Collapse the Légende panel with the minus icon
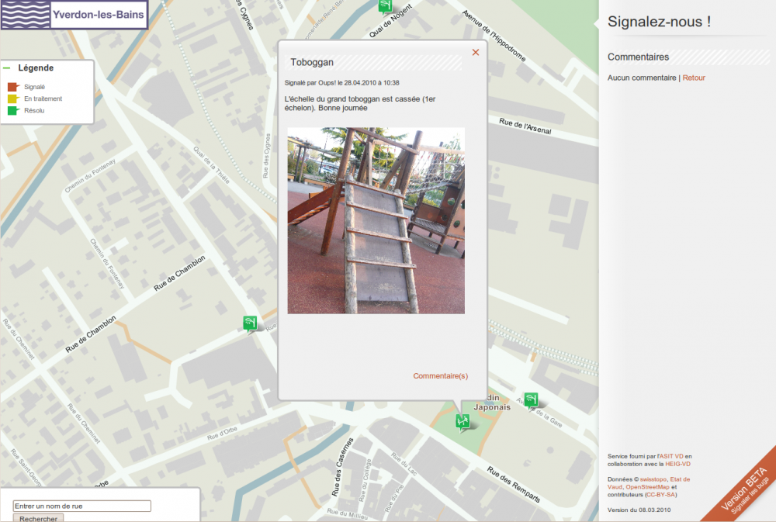Viewport: 776px width, 522px height. pyautogui.click(x=6, y=67)
